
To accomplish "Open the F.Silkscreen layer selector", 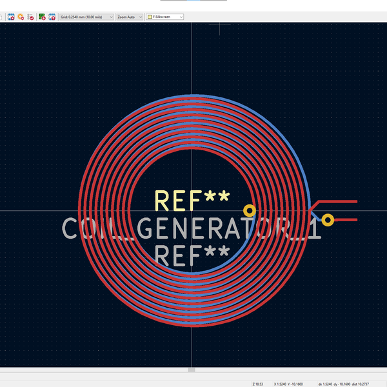I will click(165, 17).
